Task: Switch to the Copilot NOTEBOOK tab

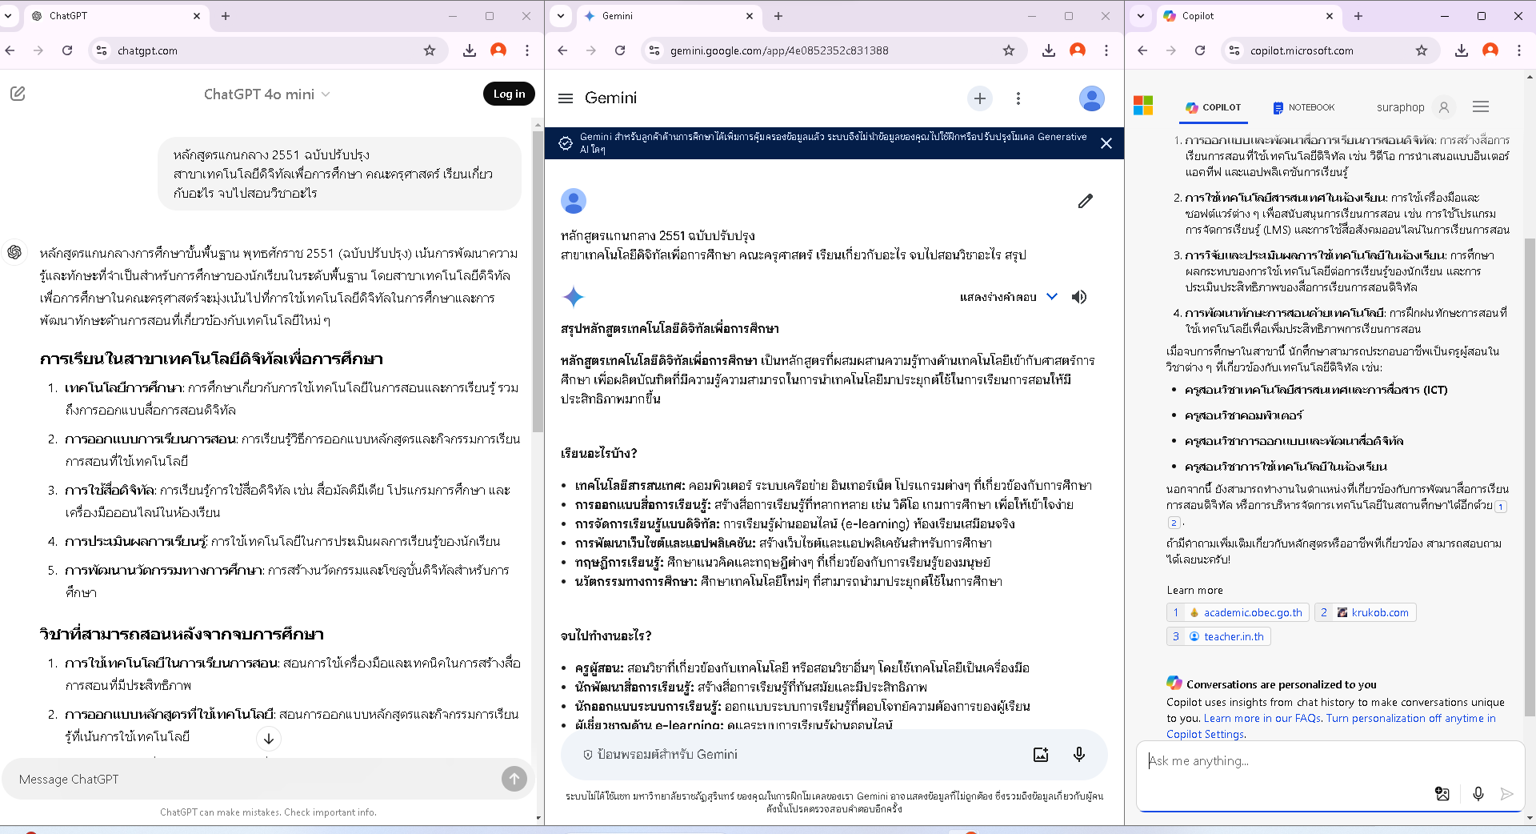Action: point(1303,107)
